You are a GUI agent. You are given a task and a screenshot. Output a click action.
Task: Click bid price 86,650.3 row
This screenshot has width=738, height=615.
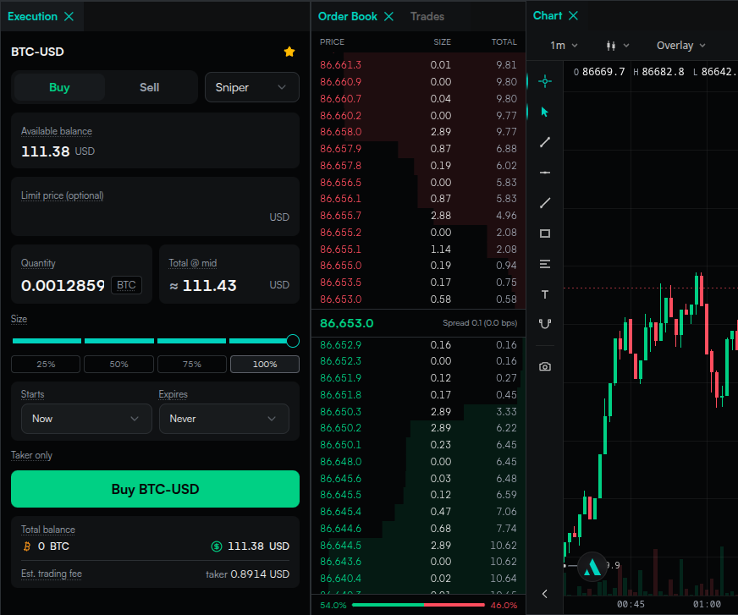point(418,412)
